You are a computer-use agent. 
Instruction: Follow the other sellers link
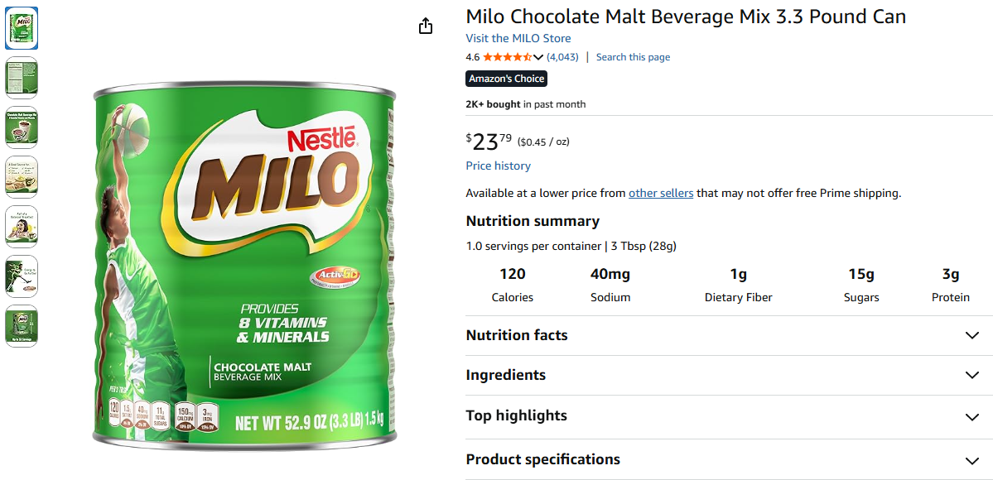point(660,193)
